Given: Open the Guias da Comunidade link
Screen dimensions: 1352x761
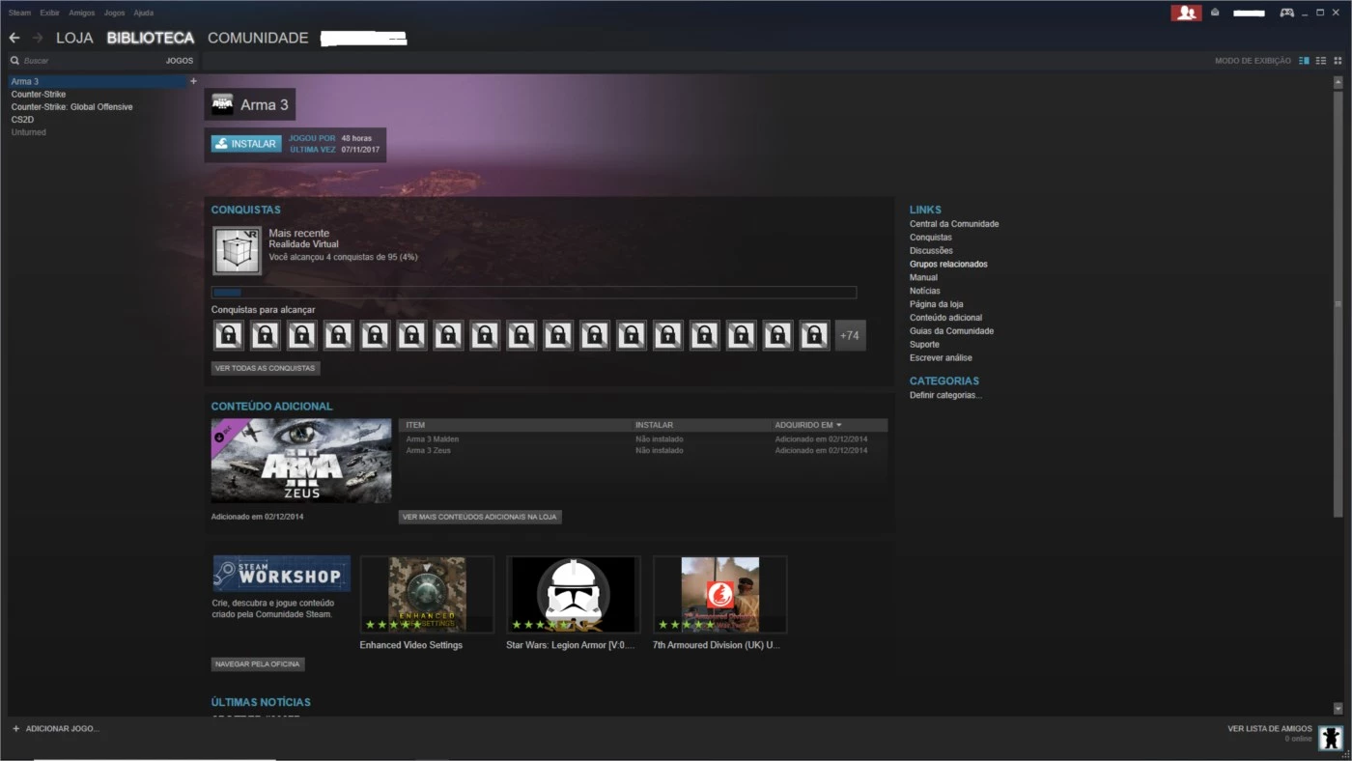Looking at the screenshot, I should 951,331.
